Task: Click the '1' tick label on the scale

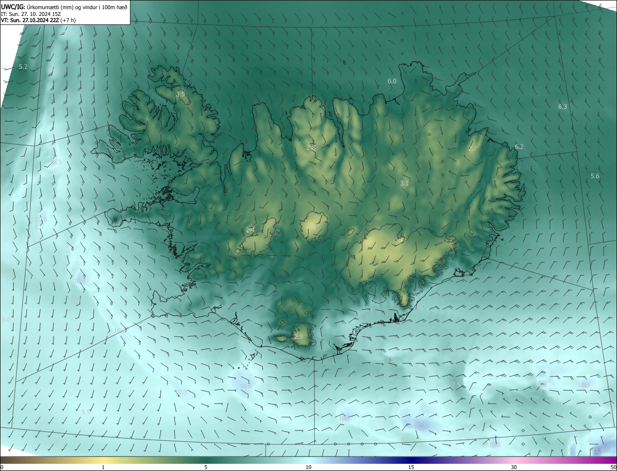Action: coord(103,467)
